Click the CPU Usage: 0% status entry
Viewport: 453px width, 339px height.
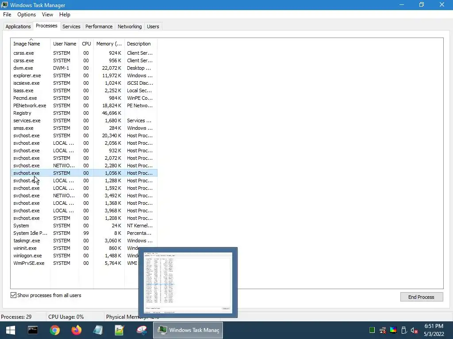click(66, 317)
